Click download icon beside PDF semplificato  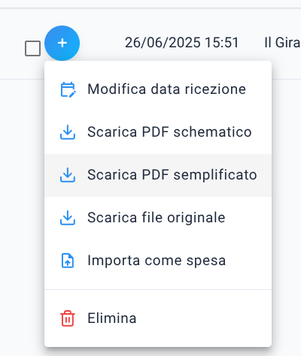pyautogui.click(x=68, y=175)
